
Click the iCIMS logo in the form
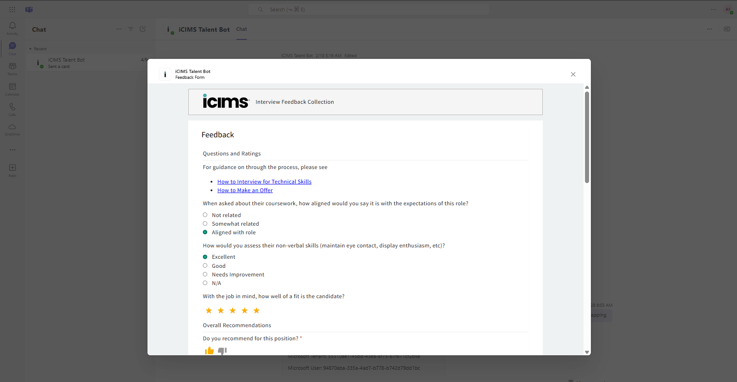[x=226, y=101]
